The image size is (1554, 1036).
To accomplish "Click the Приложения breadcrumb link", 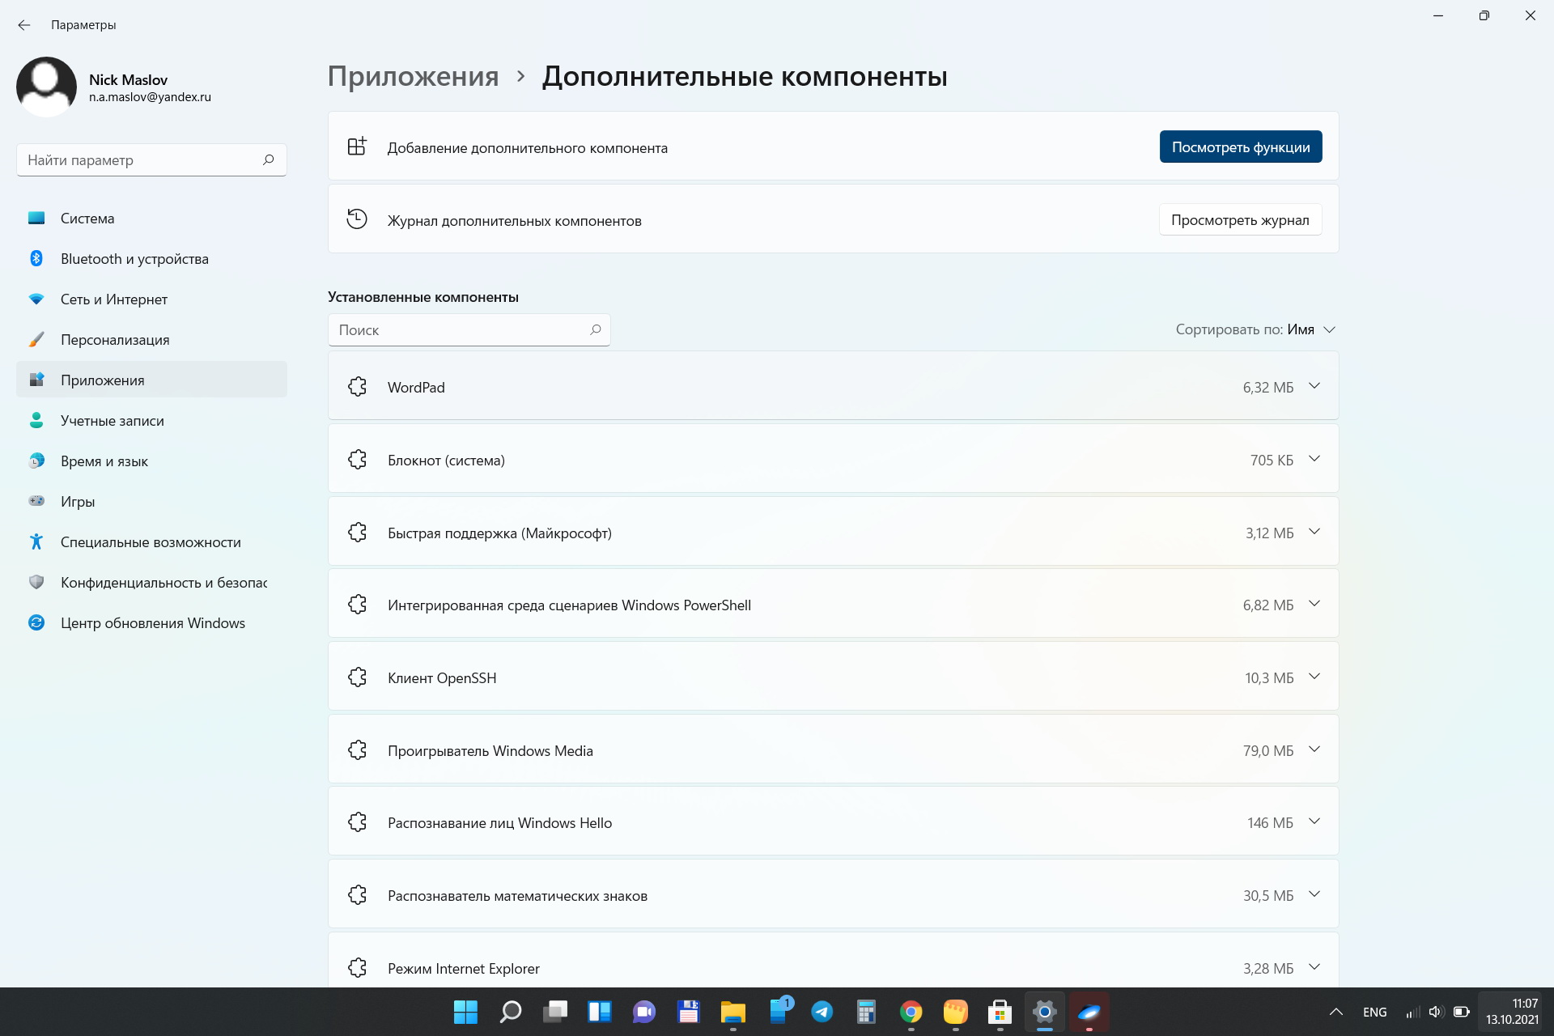I will [413, 76].
